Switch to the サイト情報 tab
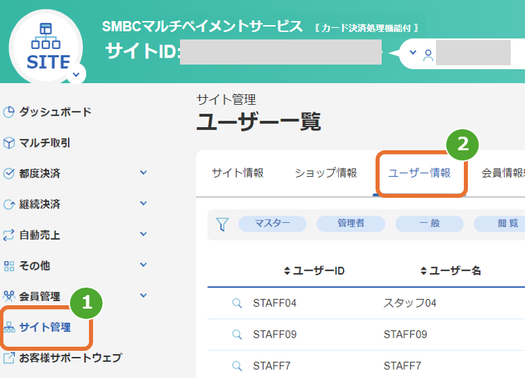Screen dimensions: 527x378 click(x=238, y=173)
